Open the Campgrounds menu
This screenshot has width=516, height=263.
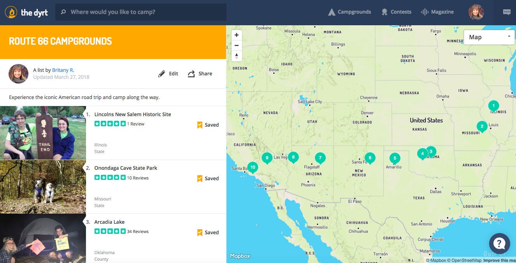coord(349,12)
